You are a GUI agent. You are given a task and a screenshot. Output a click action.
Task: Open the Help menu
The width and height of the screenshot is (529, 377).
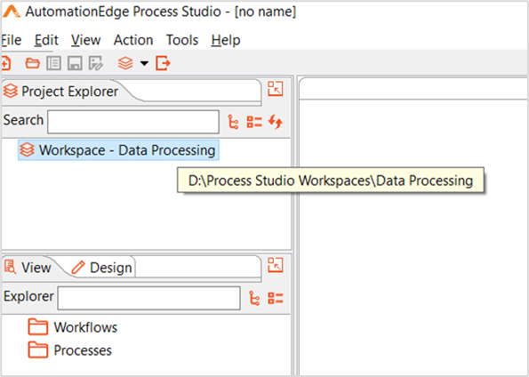click(x=226, y=40)
